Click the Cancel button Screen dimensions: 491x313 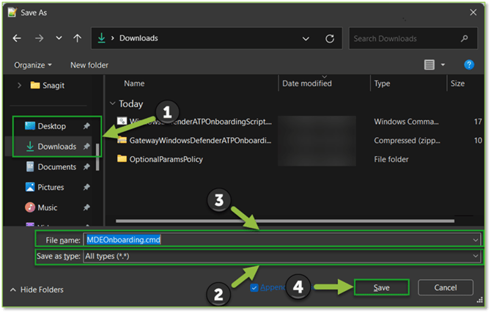(445, 287)
